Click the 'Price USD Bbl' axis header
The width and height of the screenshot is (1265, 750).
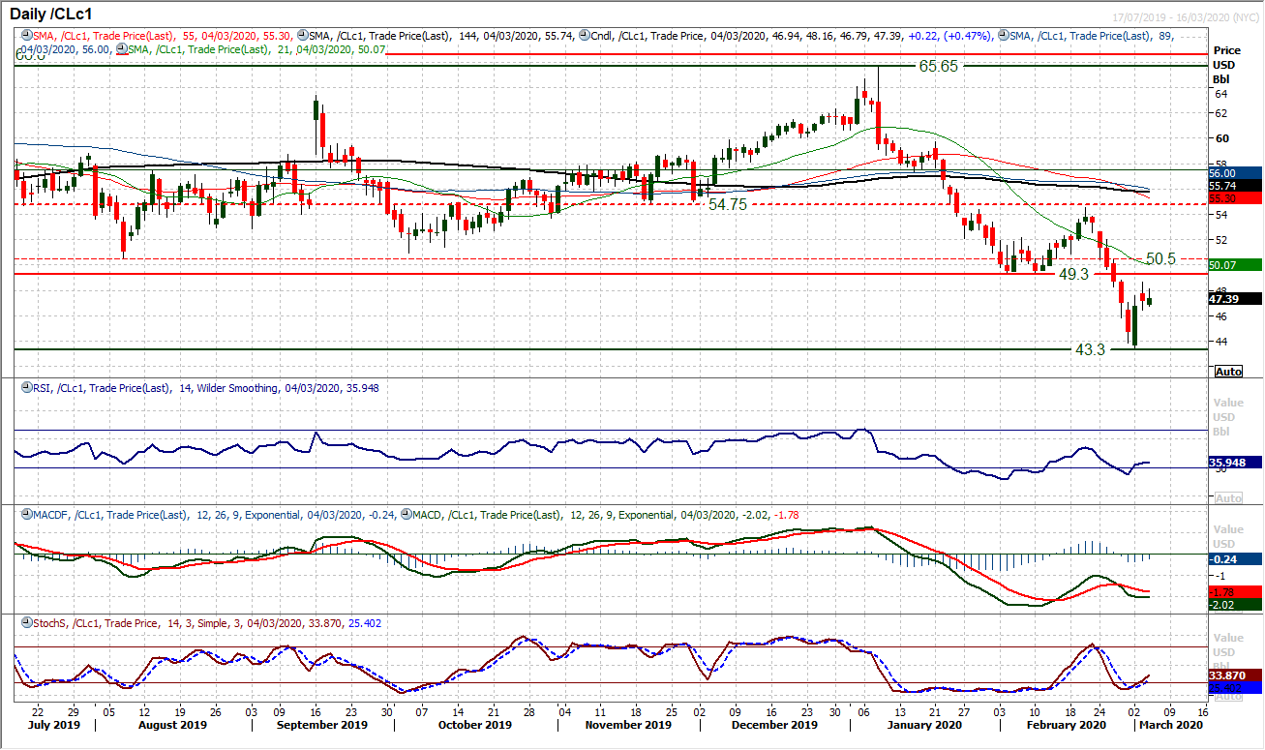[1227, 64]
